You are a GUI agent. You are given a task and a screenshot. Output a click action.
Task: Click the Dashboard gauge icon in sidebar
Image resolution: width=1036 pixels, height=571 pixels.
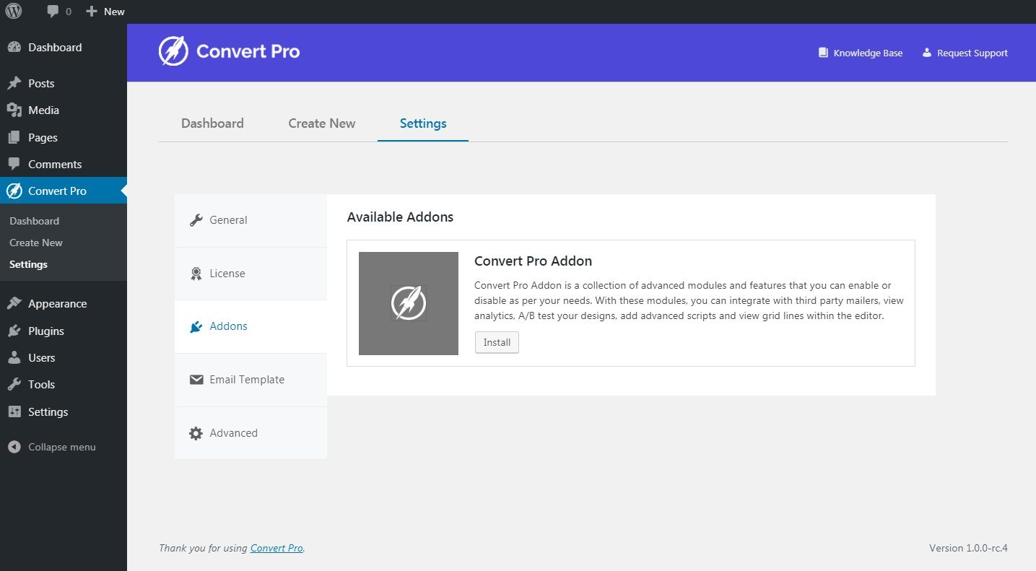coord(14,48)
